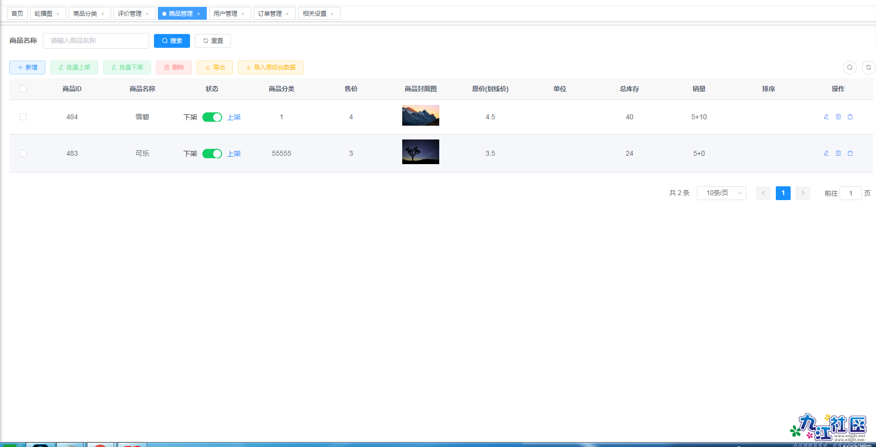The width and height of the screenshot is (876, 447).
Task: Toggle the status switch for 可乐
Action: tap(212, 154)
